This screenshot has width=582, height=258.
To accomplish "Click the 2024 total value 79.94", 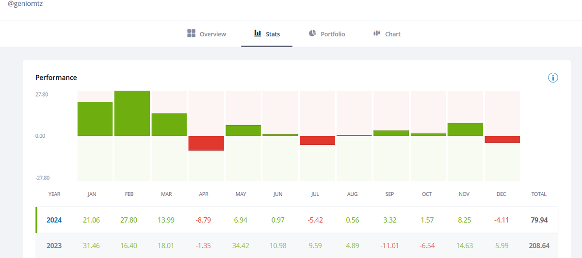I will point(539,220).
